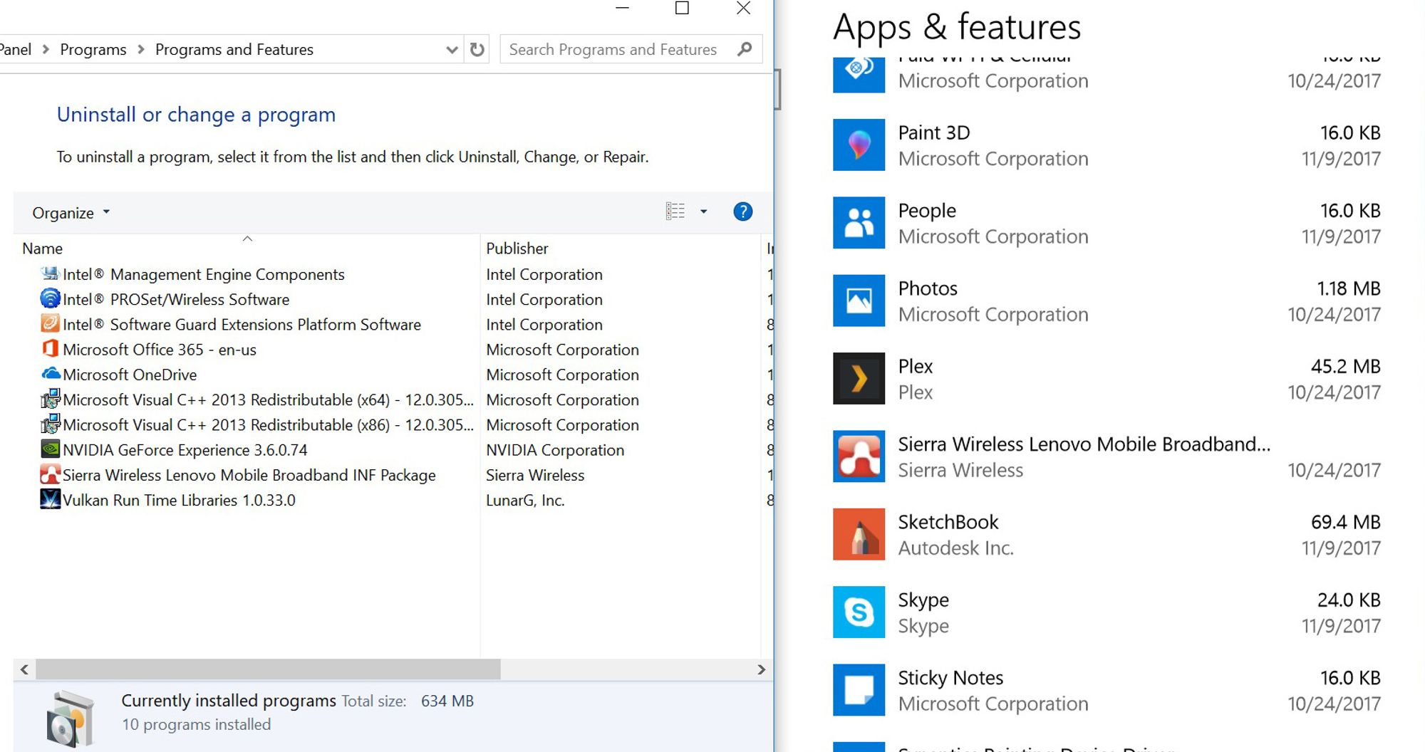Open the People app entry name
This screenshot has height=752, width=1425.
point(927,211)
